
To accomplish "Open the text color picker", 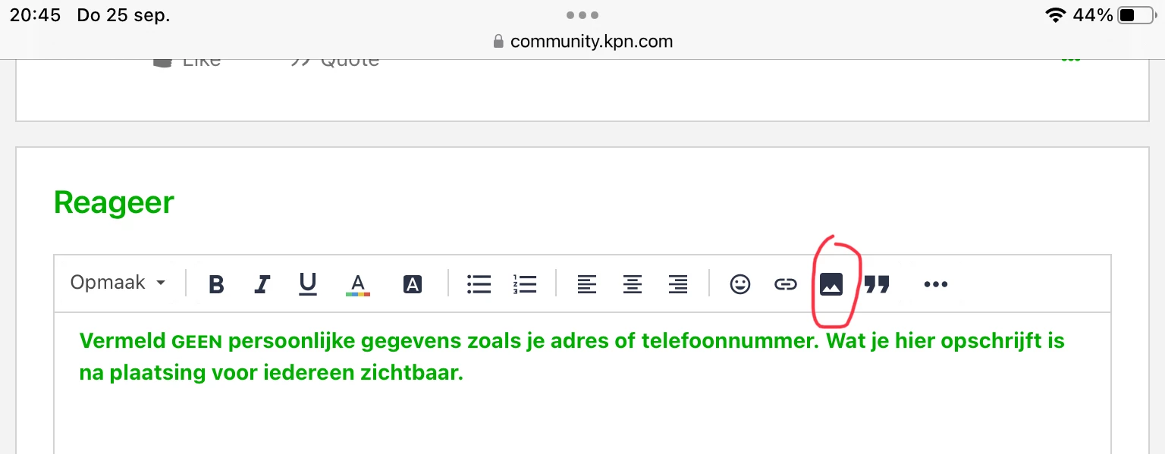I will (358, 284).
